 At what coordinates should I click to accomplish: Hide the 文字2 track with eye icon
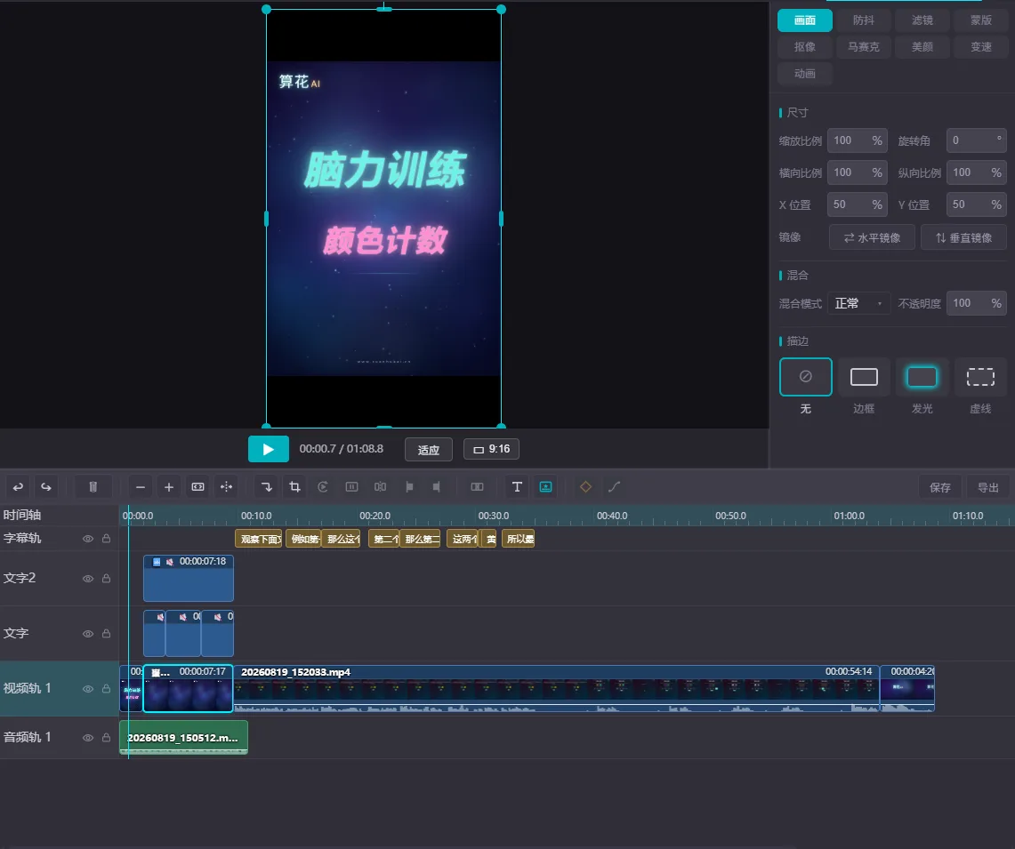coord(88,579)
